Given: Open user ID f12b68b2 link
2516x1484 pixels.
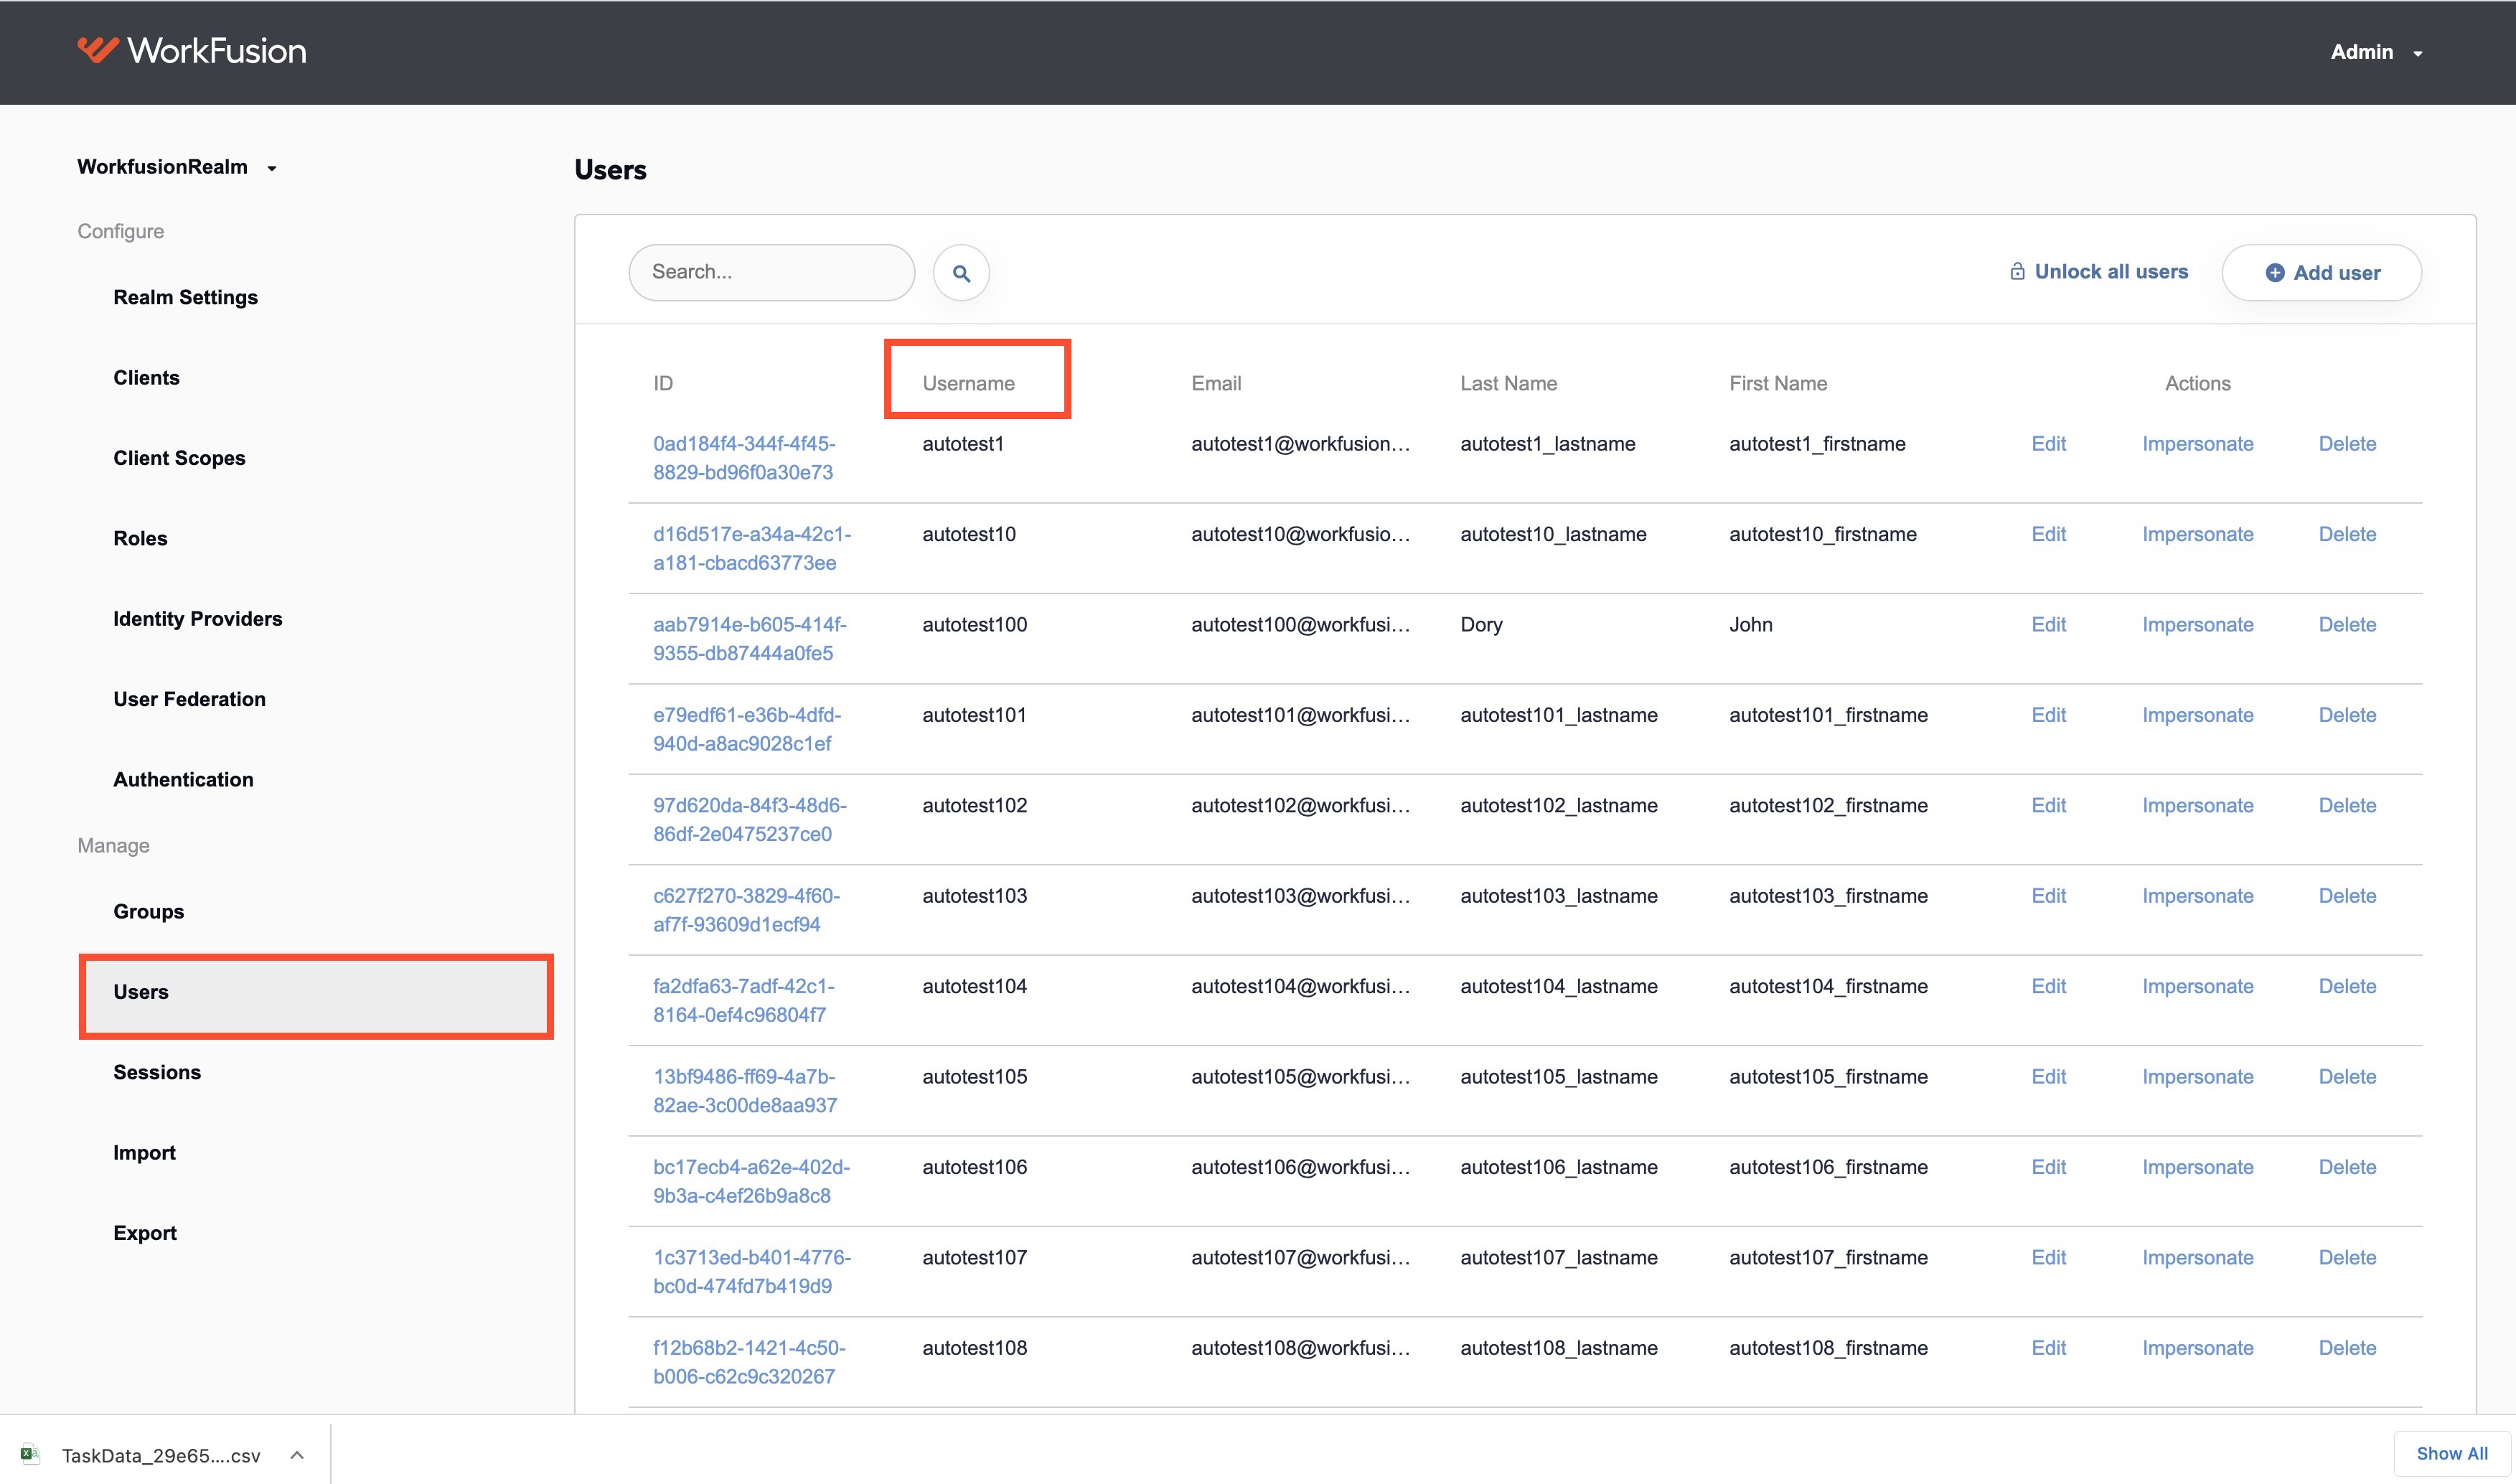Looking at the screenshot, I should pos(749,1362).
